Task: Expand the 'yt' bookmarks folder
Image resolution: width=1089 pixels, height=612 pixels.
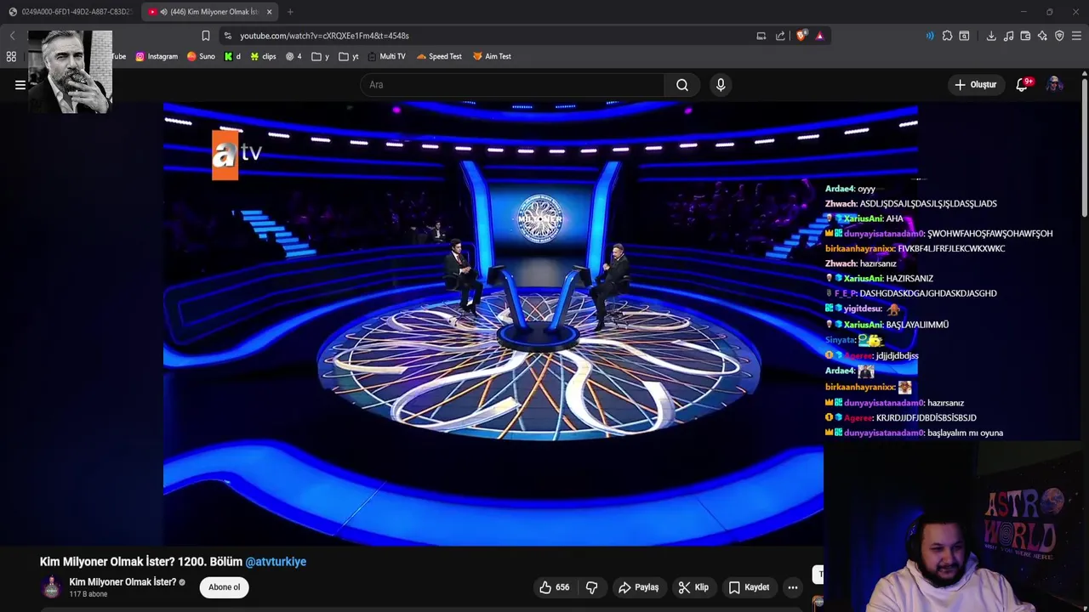Action: click(349, 56)
